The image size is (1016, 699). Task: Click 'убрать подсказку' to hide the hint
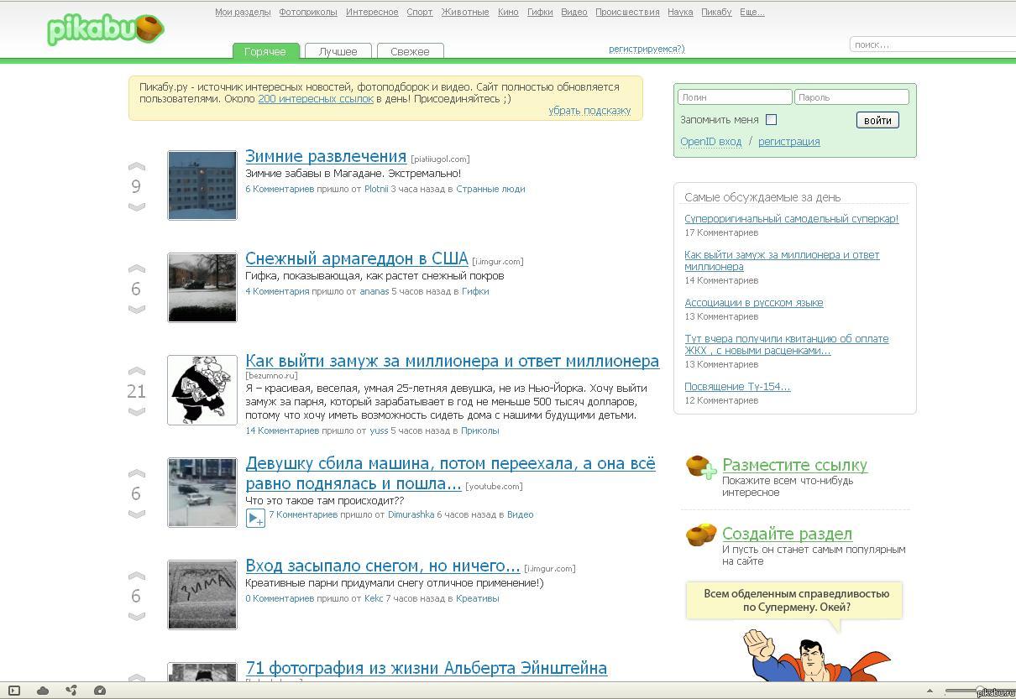point(589,110)
